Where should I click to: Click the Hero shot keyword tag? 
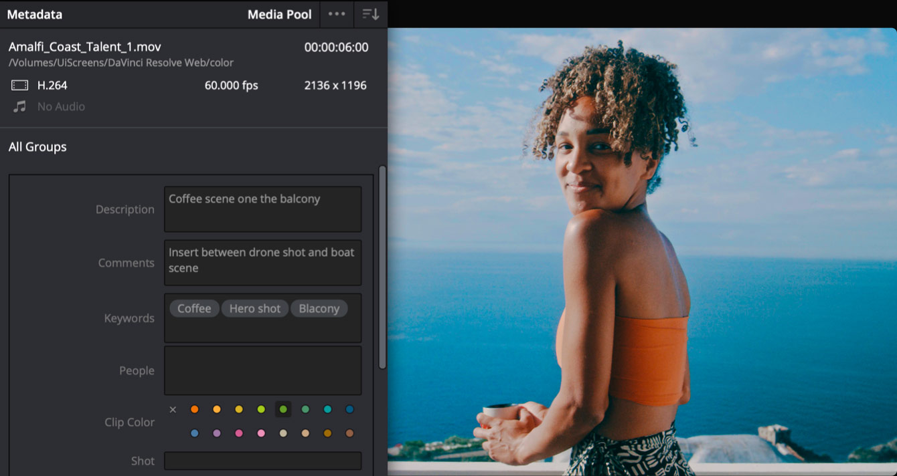[254, 308]
